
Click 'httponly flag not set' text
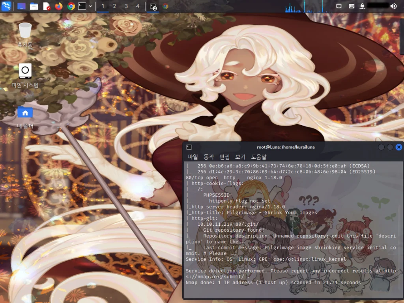click(239, 201)
